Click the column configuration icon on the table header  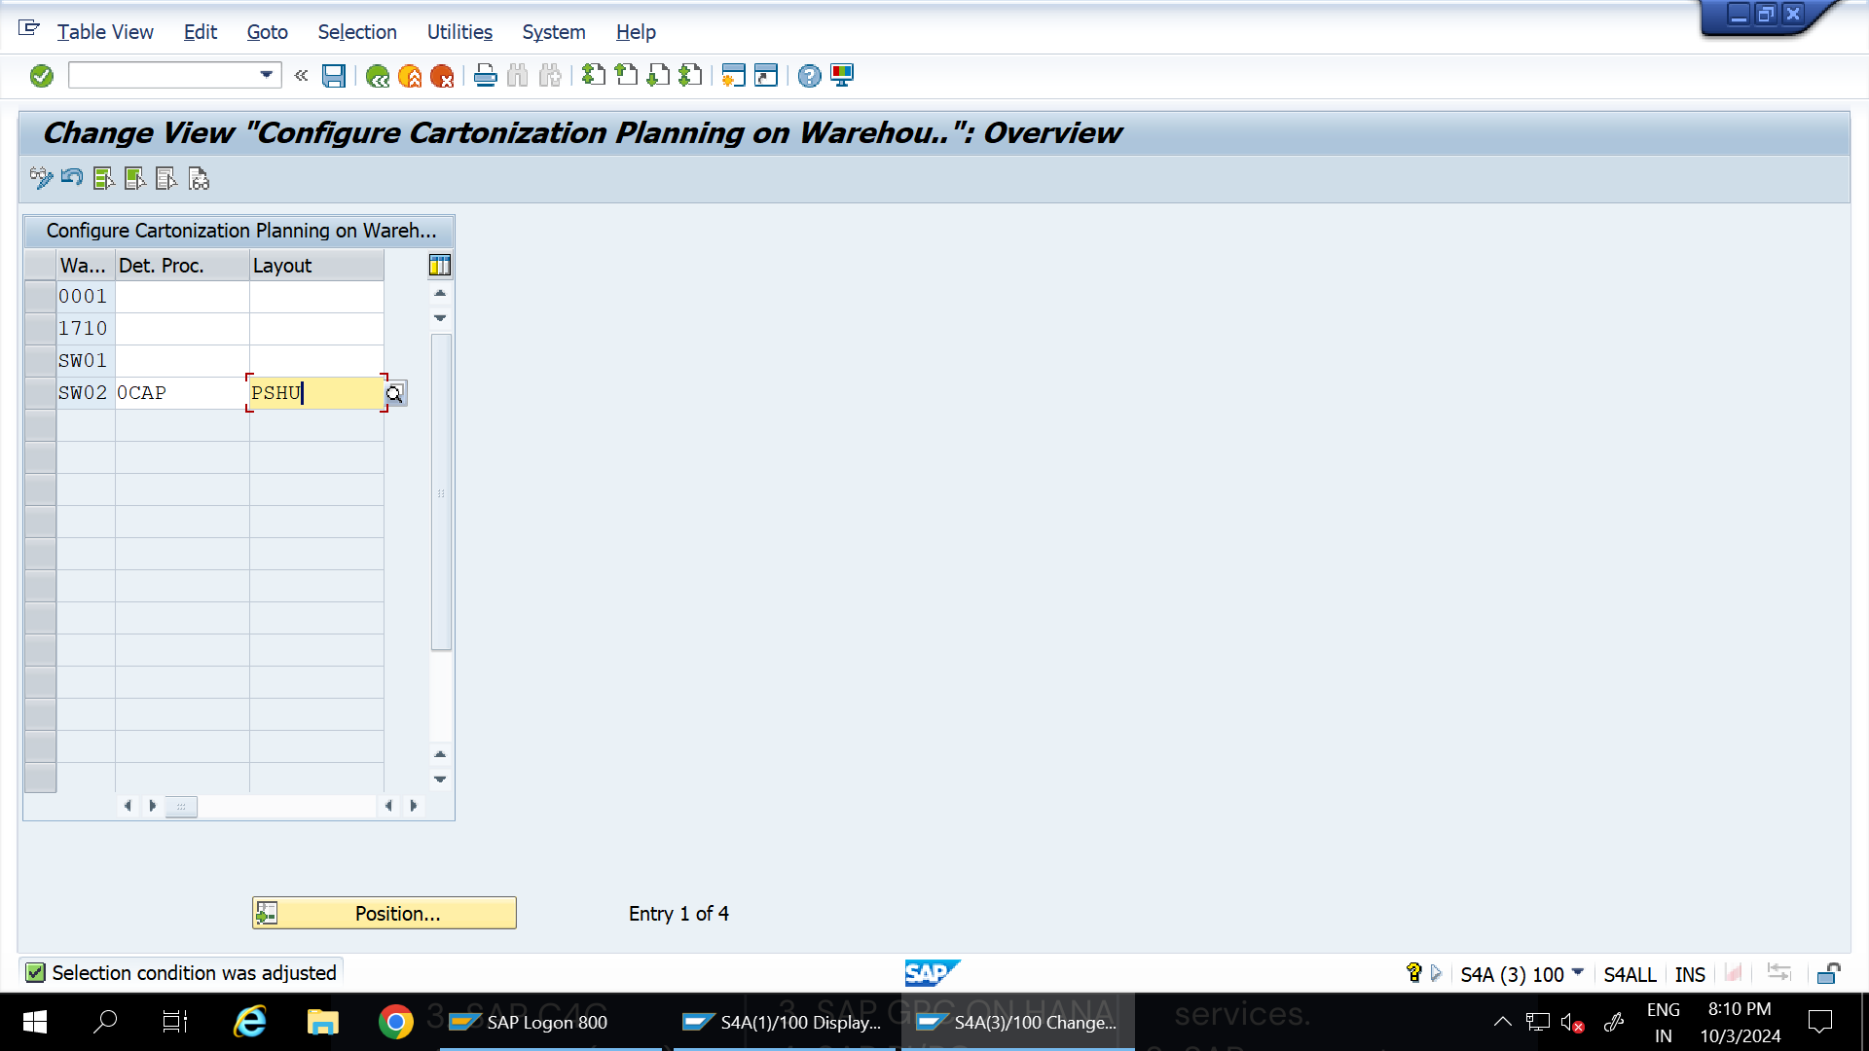click(x=439, y=265)
